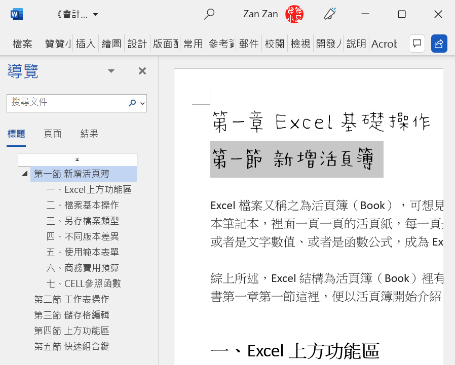Open the search options dropdown chevron
Image resolution: width=455 pixels, height=365 pixels.
[x=142, y=103]
